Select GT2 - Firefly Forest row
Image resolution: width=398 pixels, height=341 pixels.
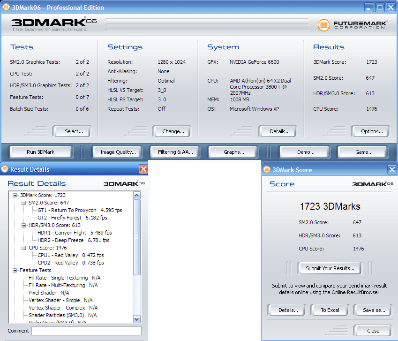coord(72,218)
